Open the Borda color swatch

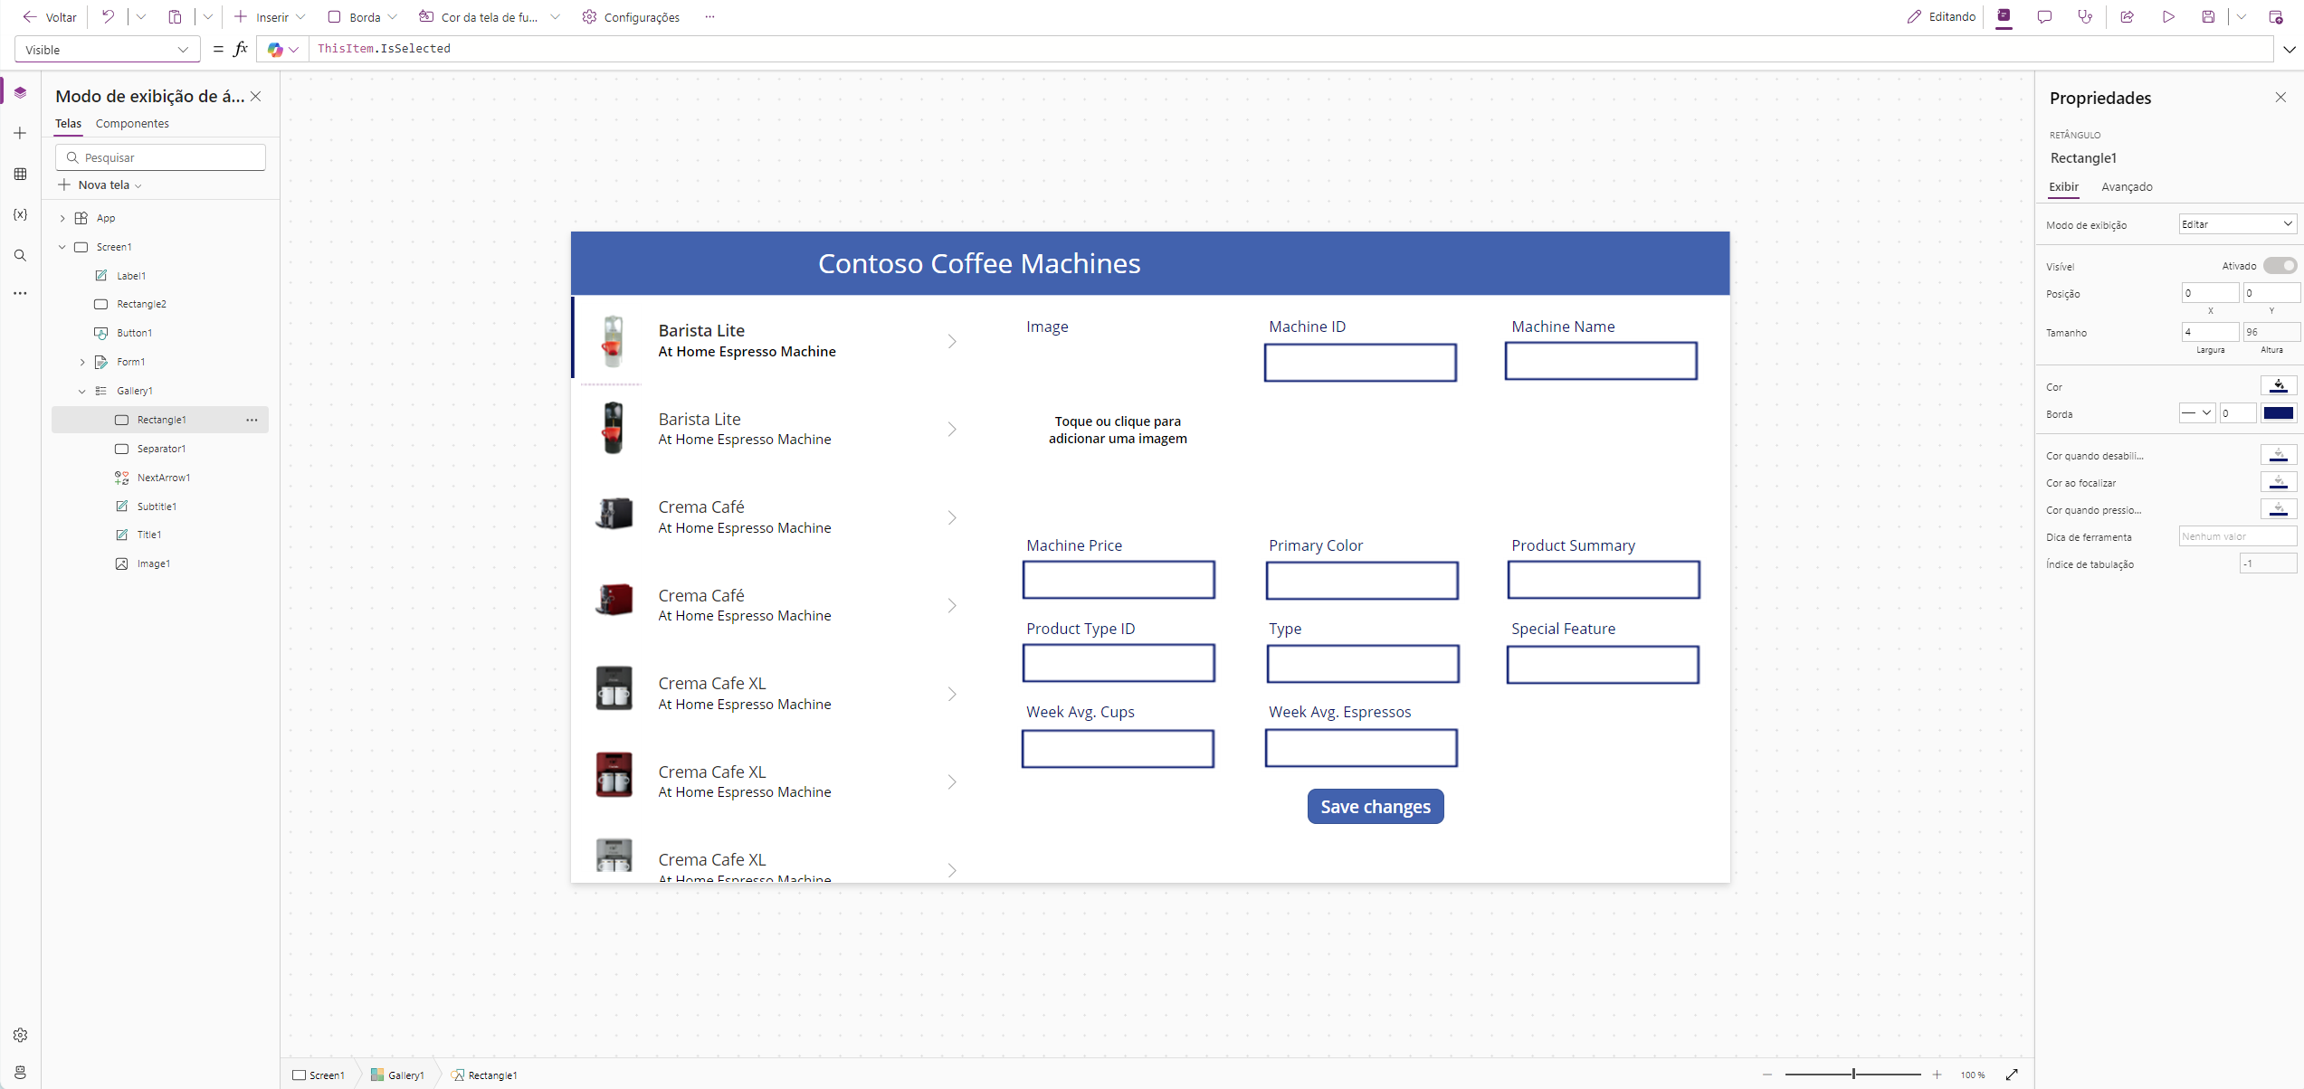coord(2279,413)
